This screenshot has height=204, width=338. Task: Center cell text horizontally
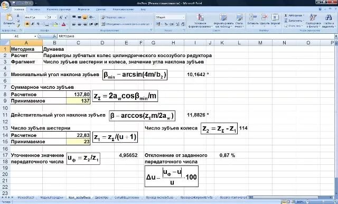[x=79, y=24]
